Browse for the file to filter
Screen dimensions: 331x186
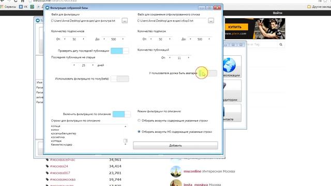tap(125, 21)
